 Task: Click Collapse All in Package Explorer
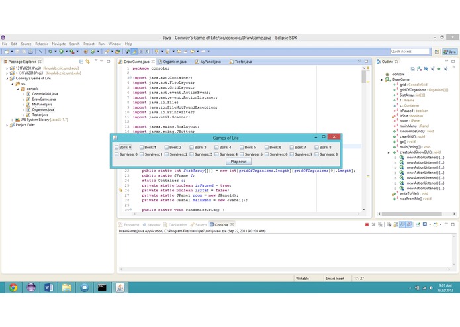pyautogui.click(x=81, y=62)
